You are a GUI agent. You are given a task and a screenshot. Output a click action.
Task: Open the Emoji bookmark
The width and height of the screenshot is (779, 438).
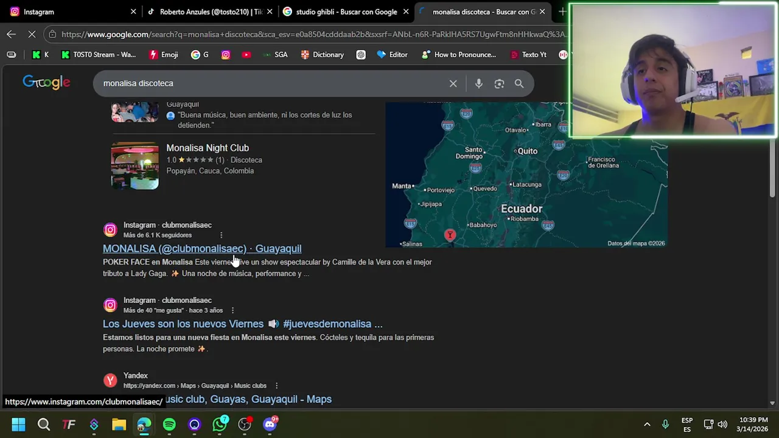163,55
